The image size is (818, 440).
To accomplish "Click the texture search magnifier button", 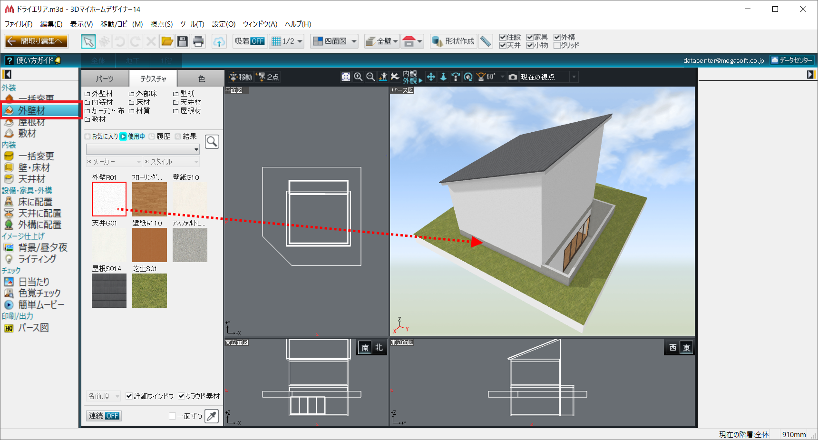I will tap(212, 142).
